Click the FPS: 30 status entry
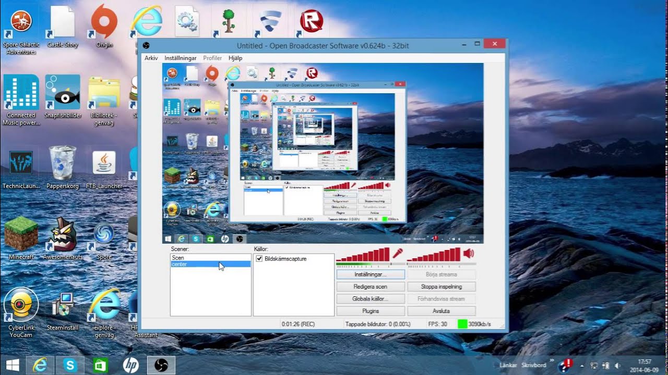Screen dimensions: 668x375 tap(437, 324)
